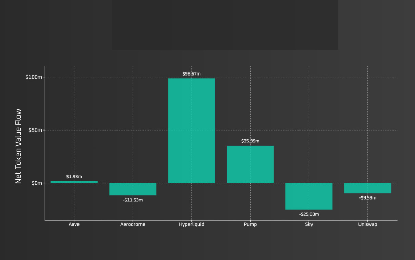The width and height of the screenshot is (415, 260).
Task: Click the -$11.53m value label
Action: point(133,200)
